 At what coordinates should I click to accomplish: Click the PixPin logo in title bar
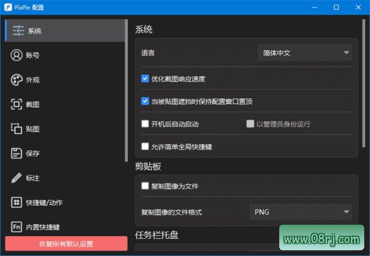[8, 8]
